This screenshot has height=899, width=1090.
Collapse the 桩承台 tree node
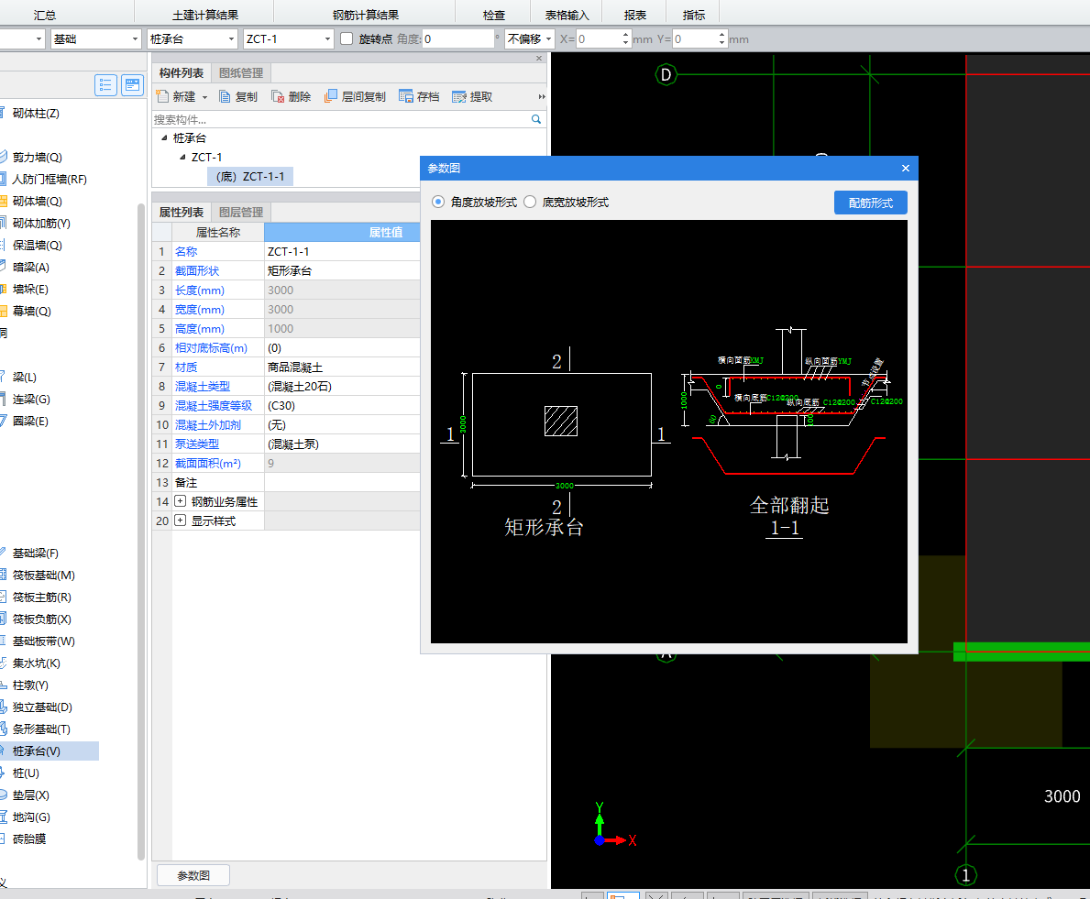165,137
